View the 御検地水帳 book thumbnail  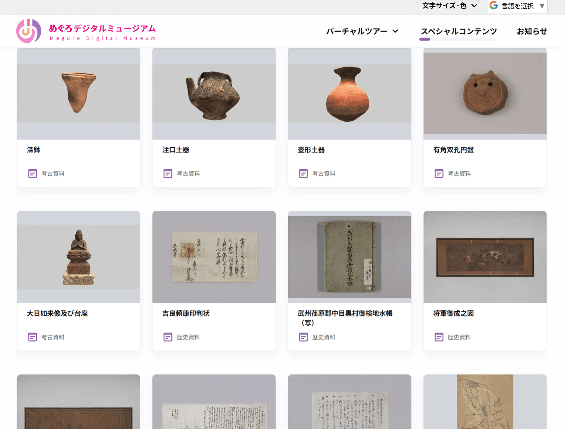coord(349,257)
